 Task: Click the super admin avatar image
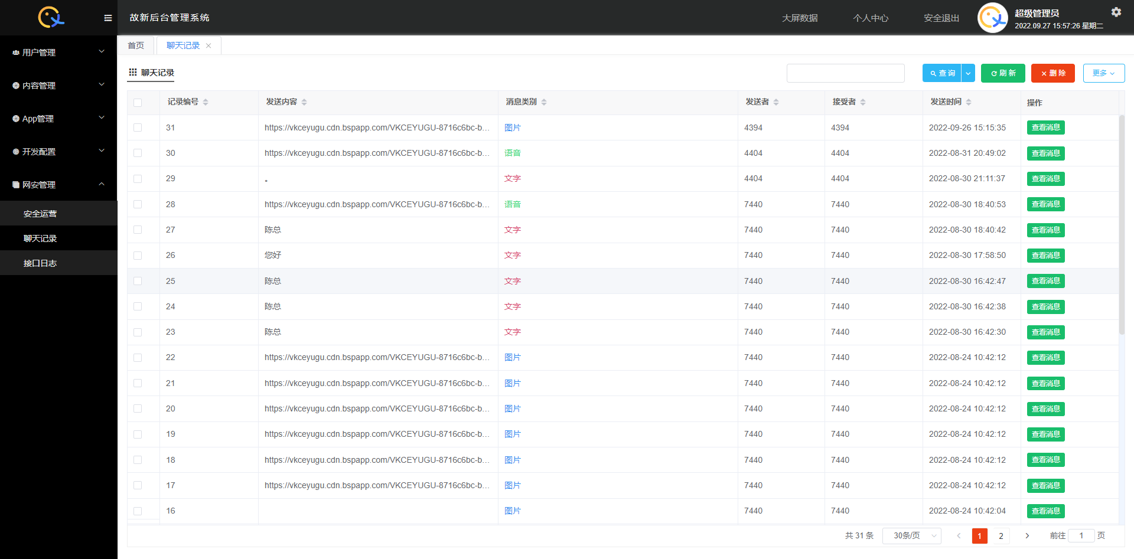(992, 18)
